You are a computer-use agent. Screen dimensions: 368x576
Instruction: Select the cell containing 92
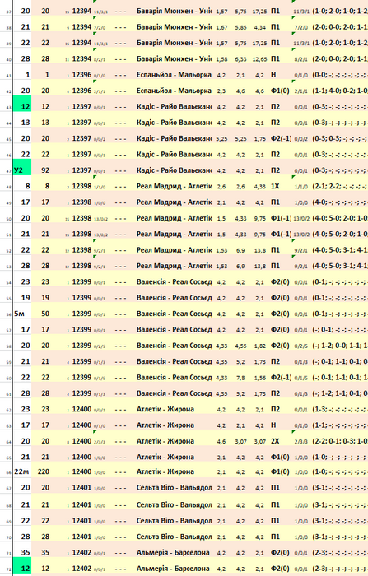[x=45, y=170]
